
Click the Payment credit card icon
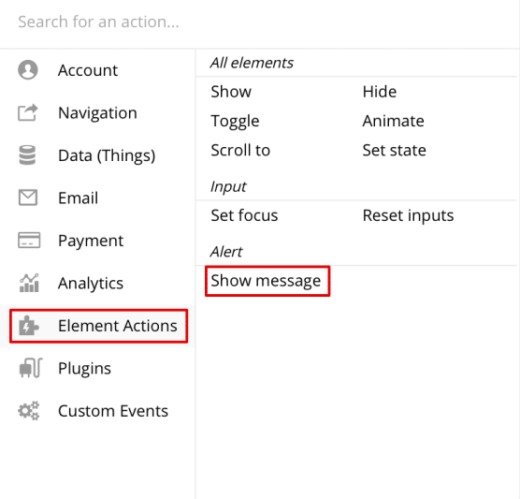(29, 240)
